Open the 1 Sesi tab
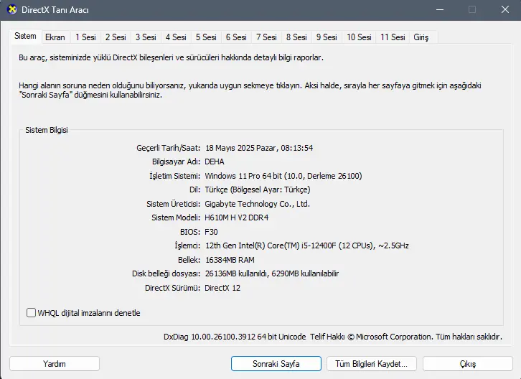Image resolution: width=521 pixels, height=379 pixels. [x=85, y=37]
